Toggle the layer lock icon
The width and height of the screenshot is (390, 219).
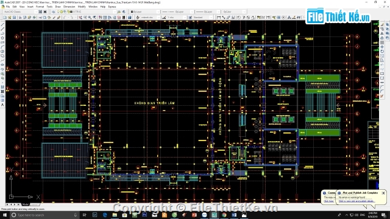68,12
